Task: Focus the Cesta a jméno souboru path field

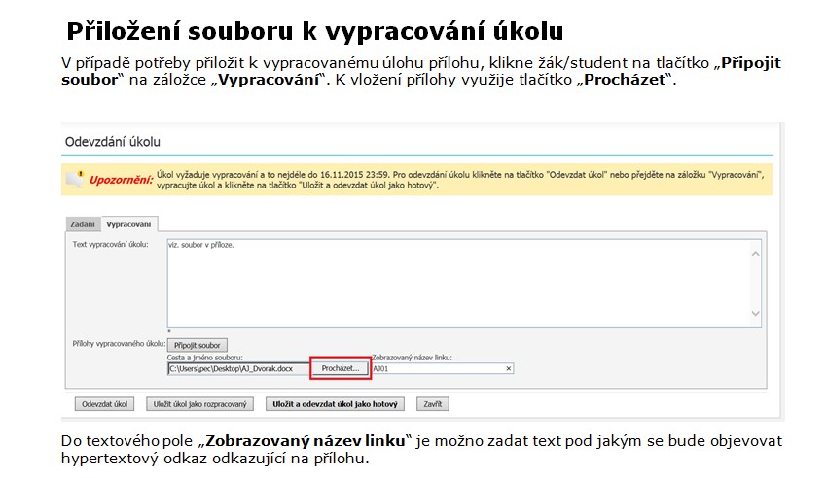Action: click(237, 369)
